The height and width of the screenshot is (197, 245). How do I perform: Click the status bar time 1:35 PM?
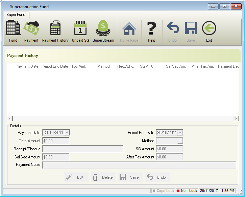click(228, 191)
